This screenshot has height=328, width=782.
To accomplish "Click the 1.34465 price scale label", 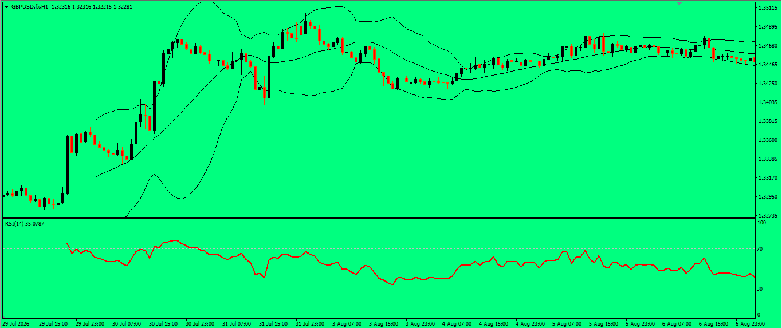I will click(x=768, y=65).
